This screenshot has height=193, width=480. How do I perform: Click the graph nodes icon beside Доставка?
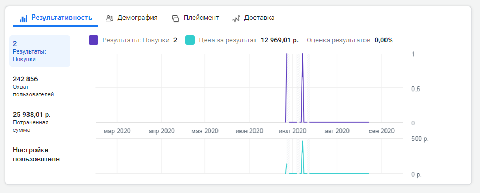pos(236,18)
